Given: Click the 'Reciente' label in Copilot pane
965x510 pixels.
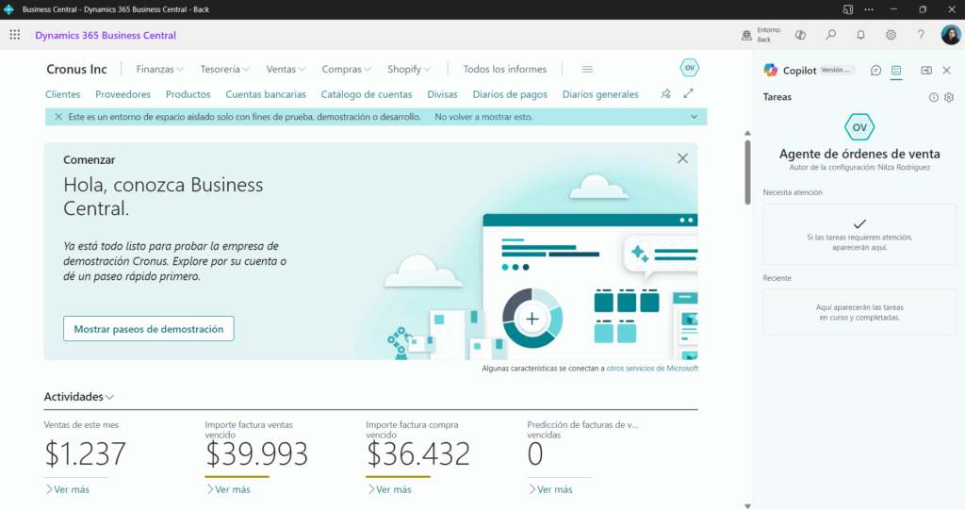Looking at the screenshot, I should [777, 278].
